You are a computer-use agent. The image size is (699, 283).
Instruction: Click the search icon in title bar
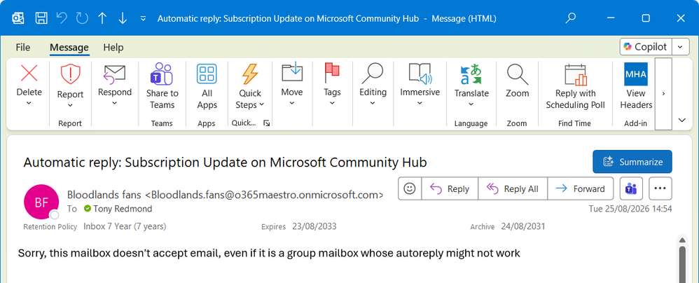[x=570, y=18]
